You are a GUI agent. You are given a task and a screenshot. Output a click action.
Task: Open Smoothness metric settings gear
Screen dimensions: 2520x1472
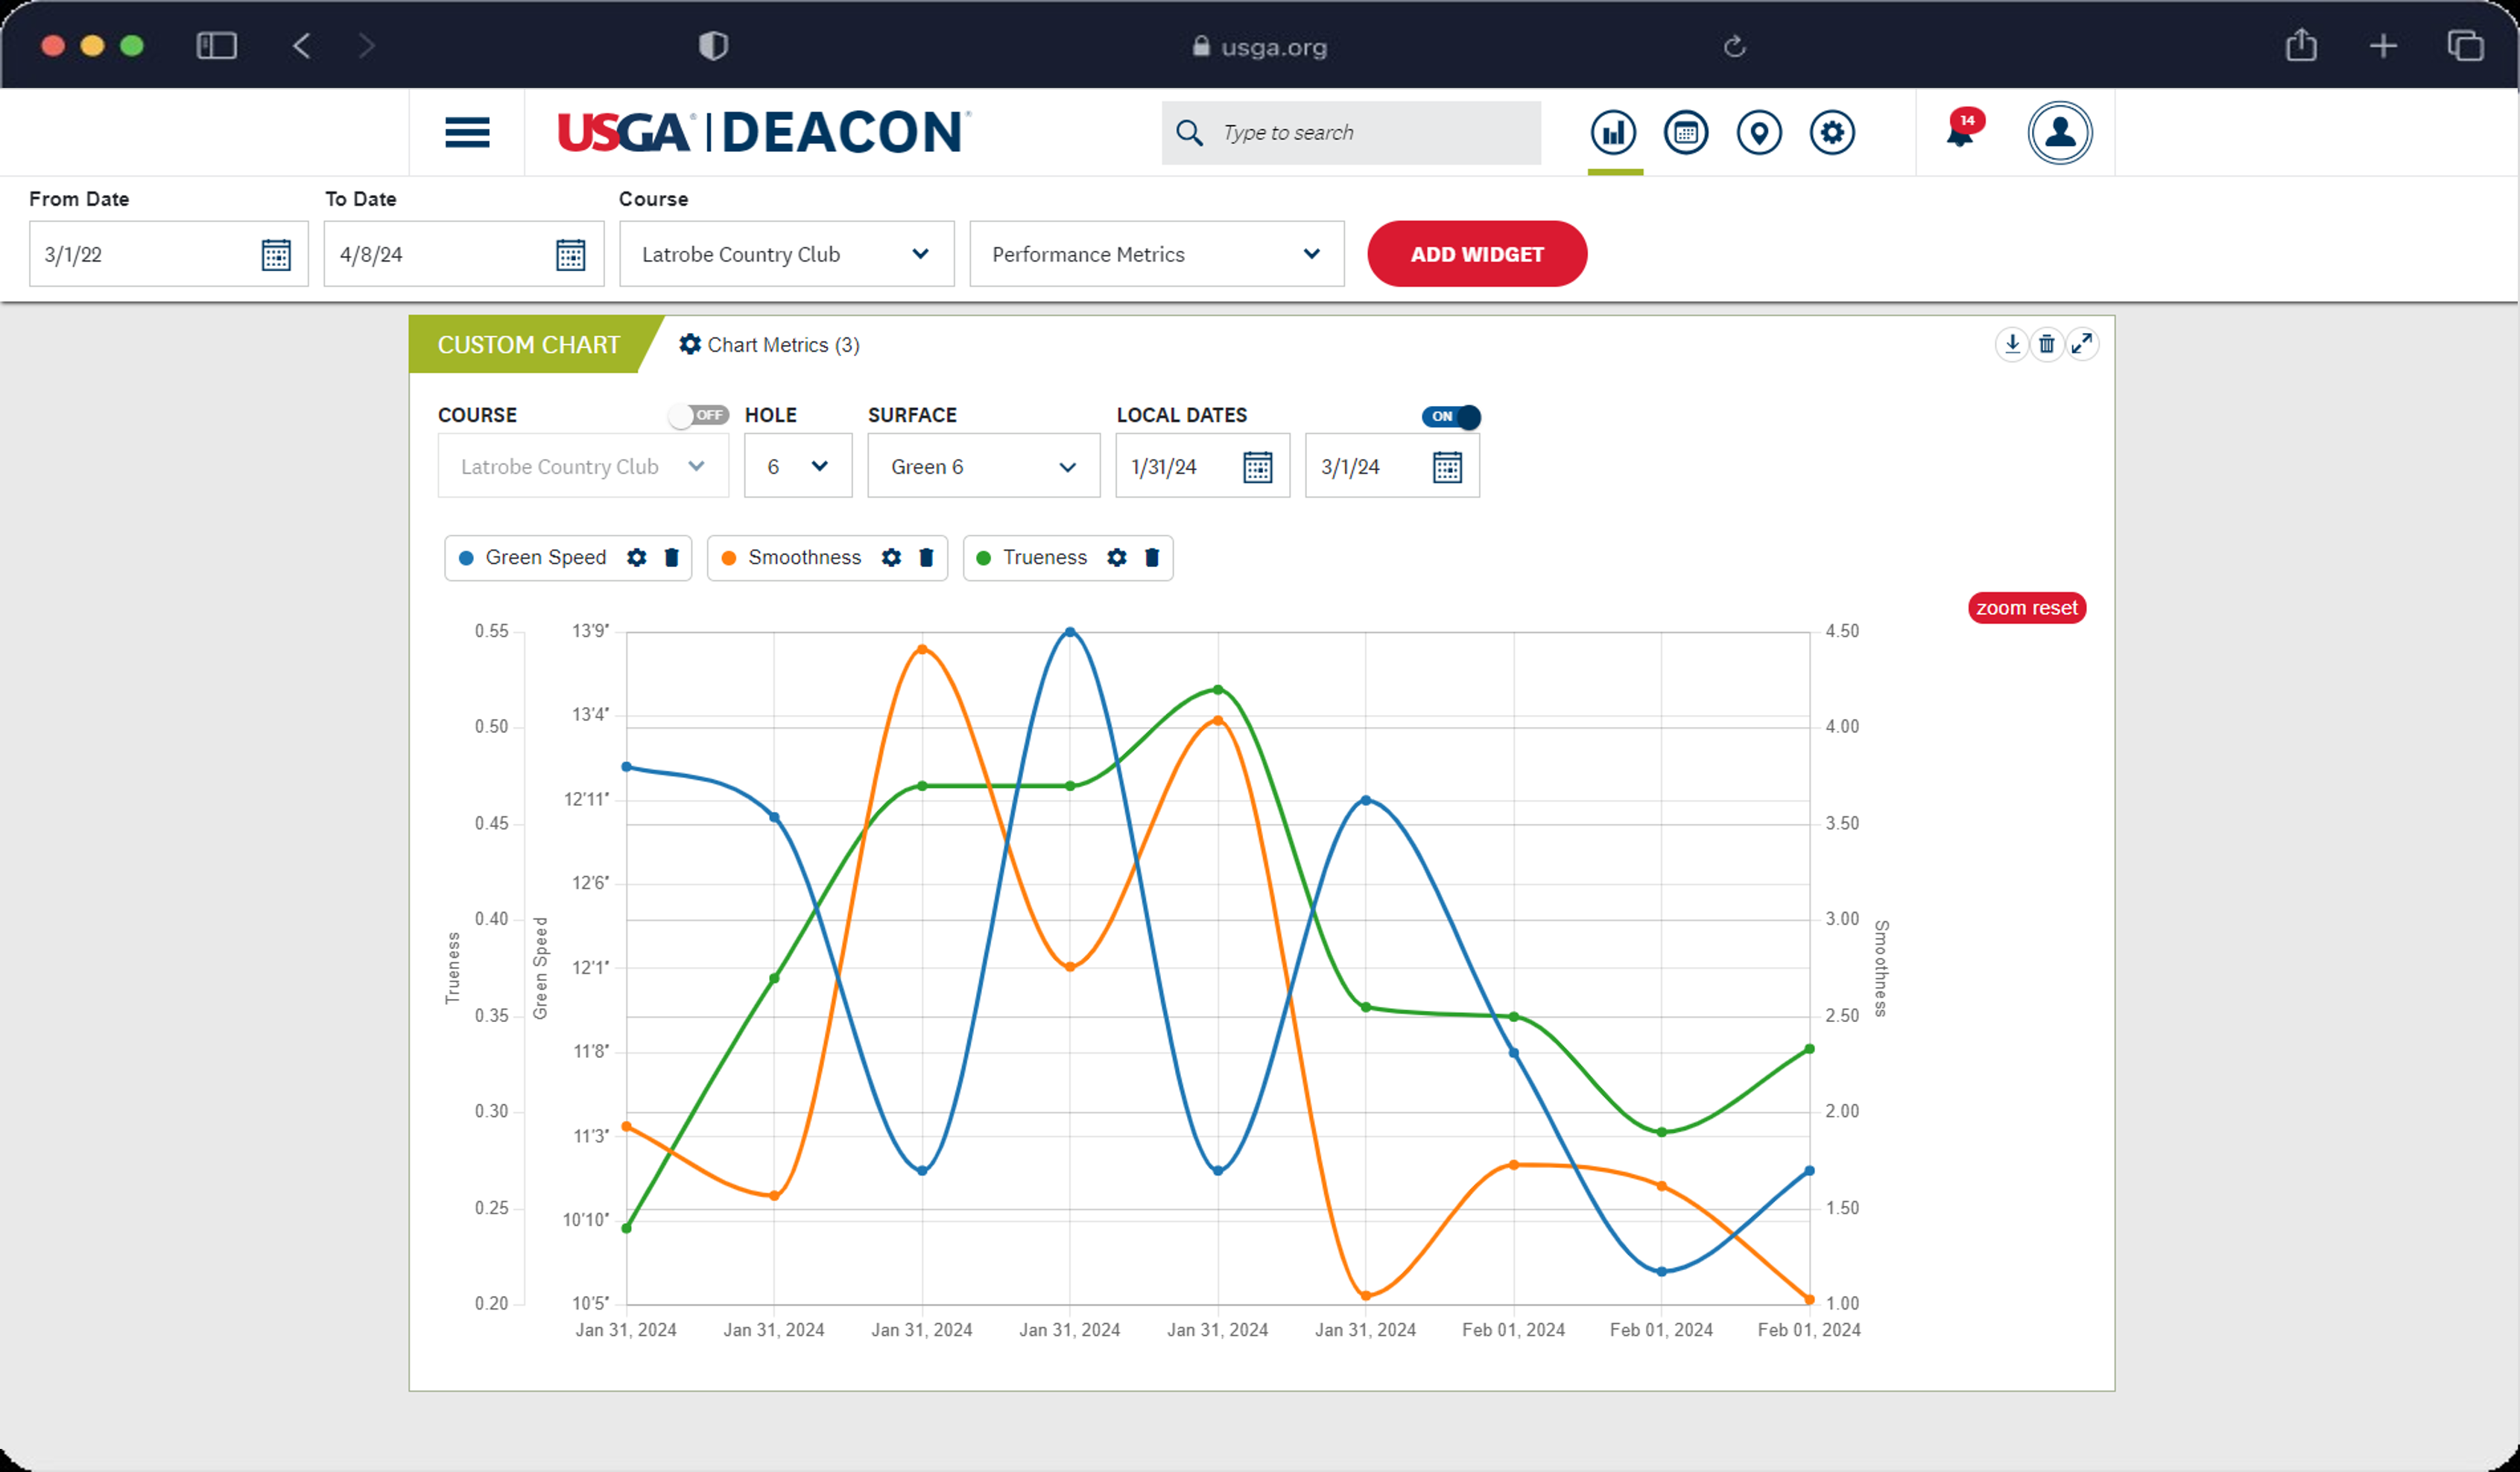891,557
